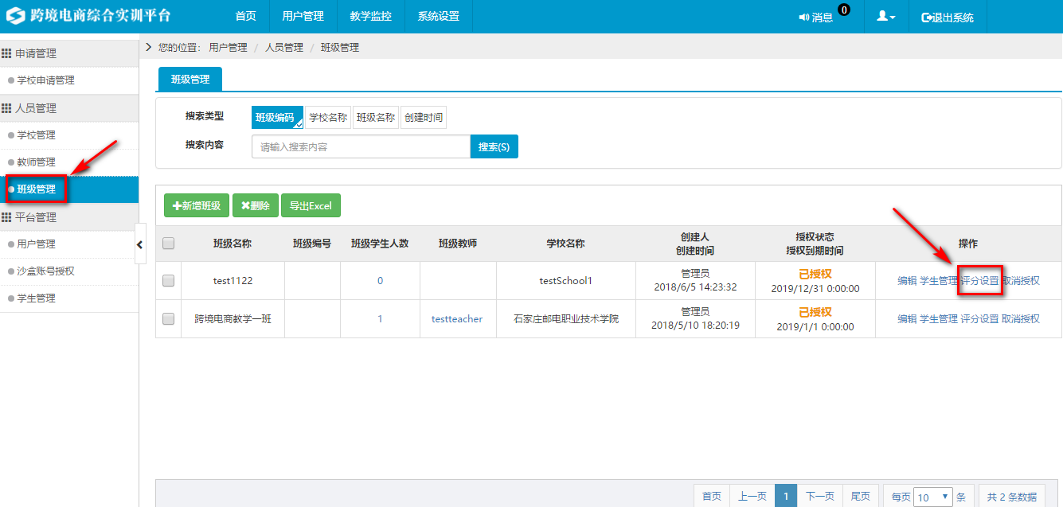Expand the 平台管理 sidebar section
Screen dimensions: 1063x507
tap(36, 217)
